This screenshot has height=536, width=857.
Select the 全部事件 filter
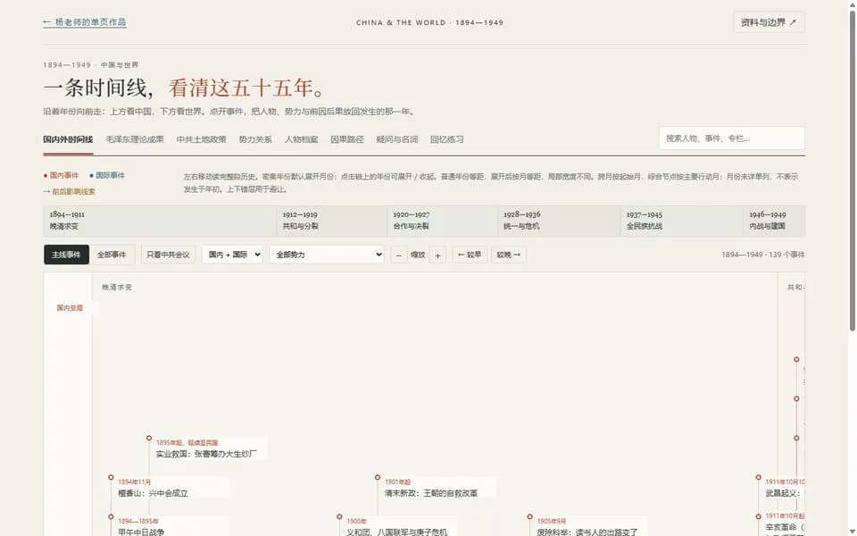click(x=112, y=255)
